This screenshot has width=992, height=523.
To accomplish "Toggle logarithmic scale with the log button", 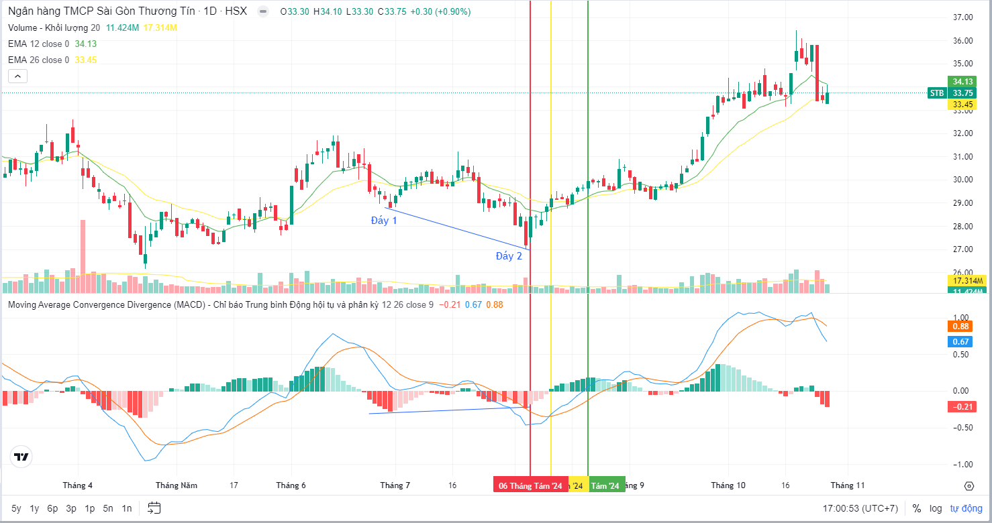I will pyautogui.click(x=936, y=508).
